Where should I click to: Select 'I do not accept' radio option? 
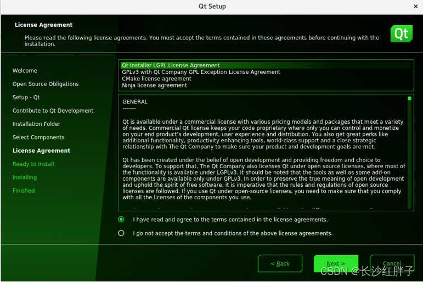click(121, 233)
